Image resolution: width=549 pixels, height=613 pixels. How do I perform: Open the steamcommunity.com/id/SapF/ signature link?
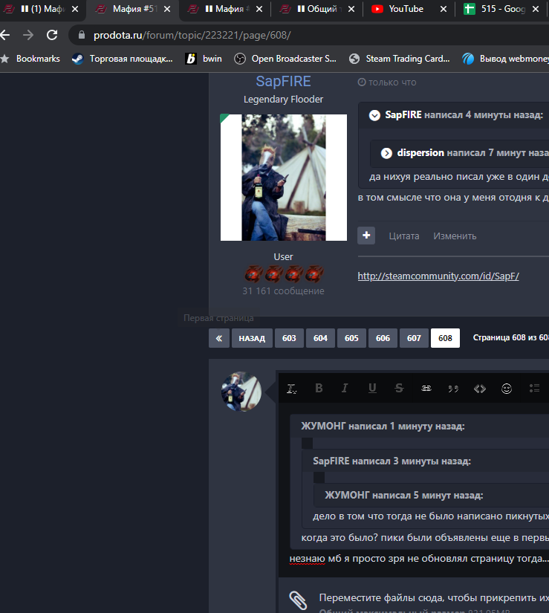[438, 276]
